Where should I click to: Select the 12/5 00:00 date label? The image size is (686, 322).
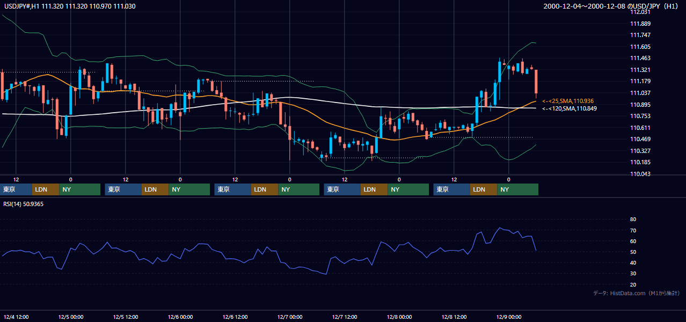click(x=70, y=317)
